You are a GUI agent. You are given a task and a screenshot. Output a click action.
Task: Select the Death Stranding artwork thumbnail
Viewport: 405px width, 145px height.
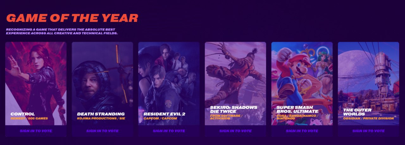coord(102,84)
